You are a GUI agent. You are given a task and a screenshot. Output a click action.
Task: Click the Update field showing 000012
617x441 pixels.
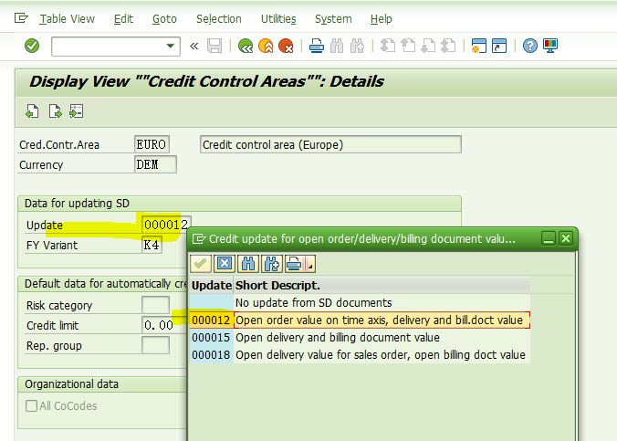[166, 225]
